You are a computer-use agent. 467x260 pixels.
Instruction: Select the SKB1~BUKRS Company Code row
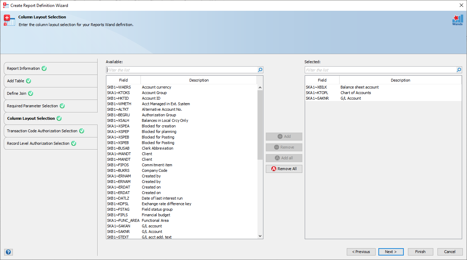(x=156, y=170)
